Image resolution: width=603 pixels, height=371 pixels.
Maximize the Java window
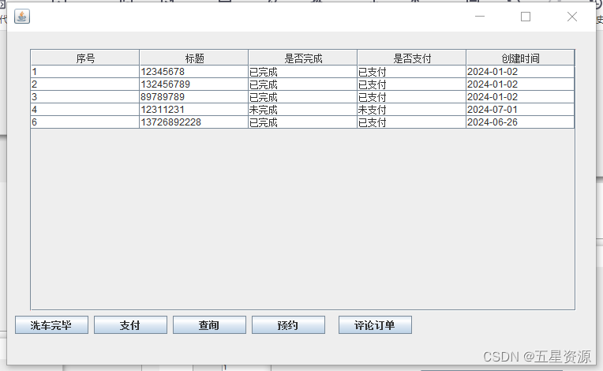[526, 17]
